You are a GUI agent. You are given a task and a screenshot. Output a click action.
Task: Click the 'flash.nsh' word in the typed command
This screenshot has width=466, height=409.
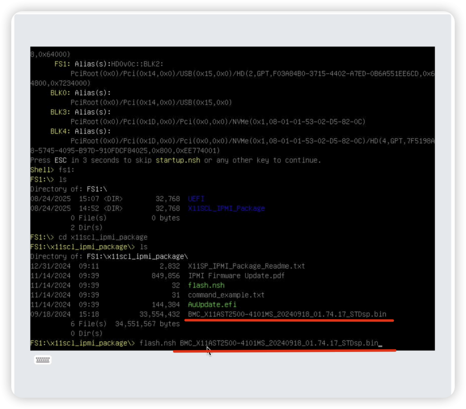[x=157, y=343]
